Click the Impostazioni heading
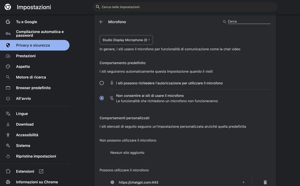Image resolution: width=300 pixels, height=186 pixels. [x=34, y=7]
